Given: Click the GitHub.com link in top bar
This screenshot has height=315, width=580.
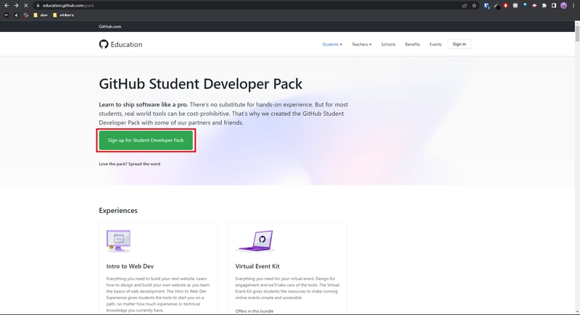Looking at the screenshot, I should click(110, 26).
